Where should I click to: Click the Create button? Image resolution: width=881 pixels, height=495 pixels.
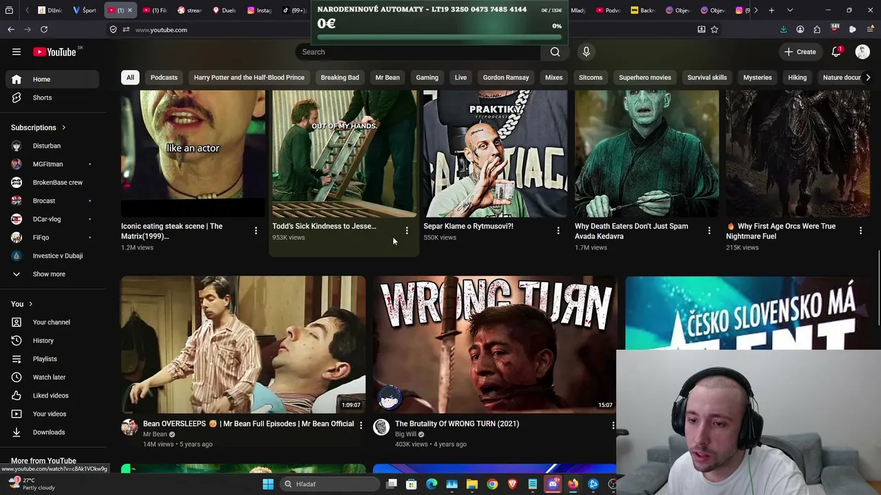[800, 52]
